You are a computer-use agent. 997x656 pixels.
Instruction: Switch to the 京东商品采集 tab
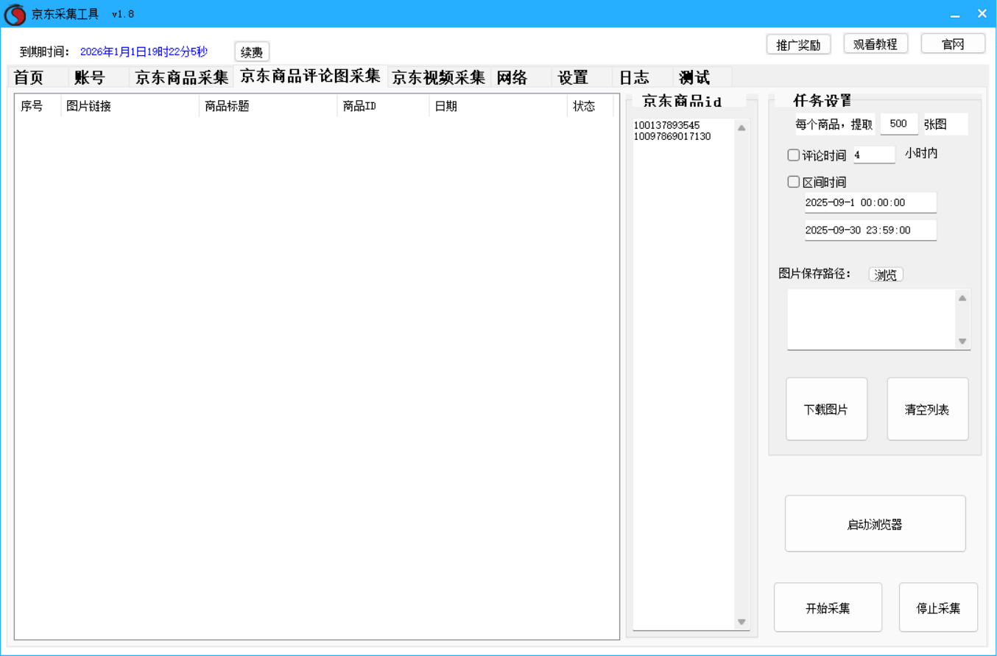coord(182,77)
